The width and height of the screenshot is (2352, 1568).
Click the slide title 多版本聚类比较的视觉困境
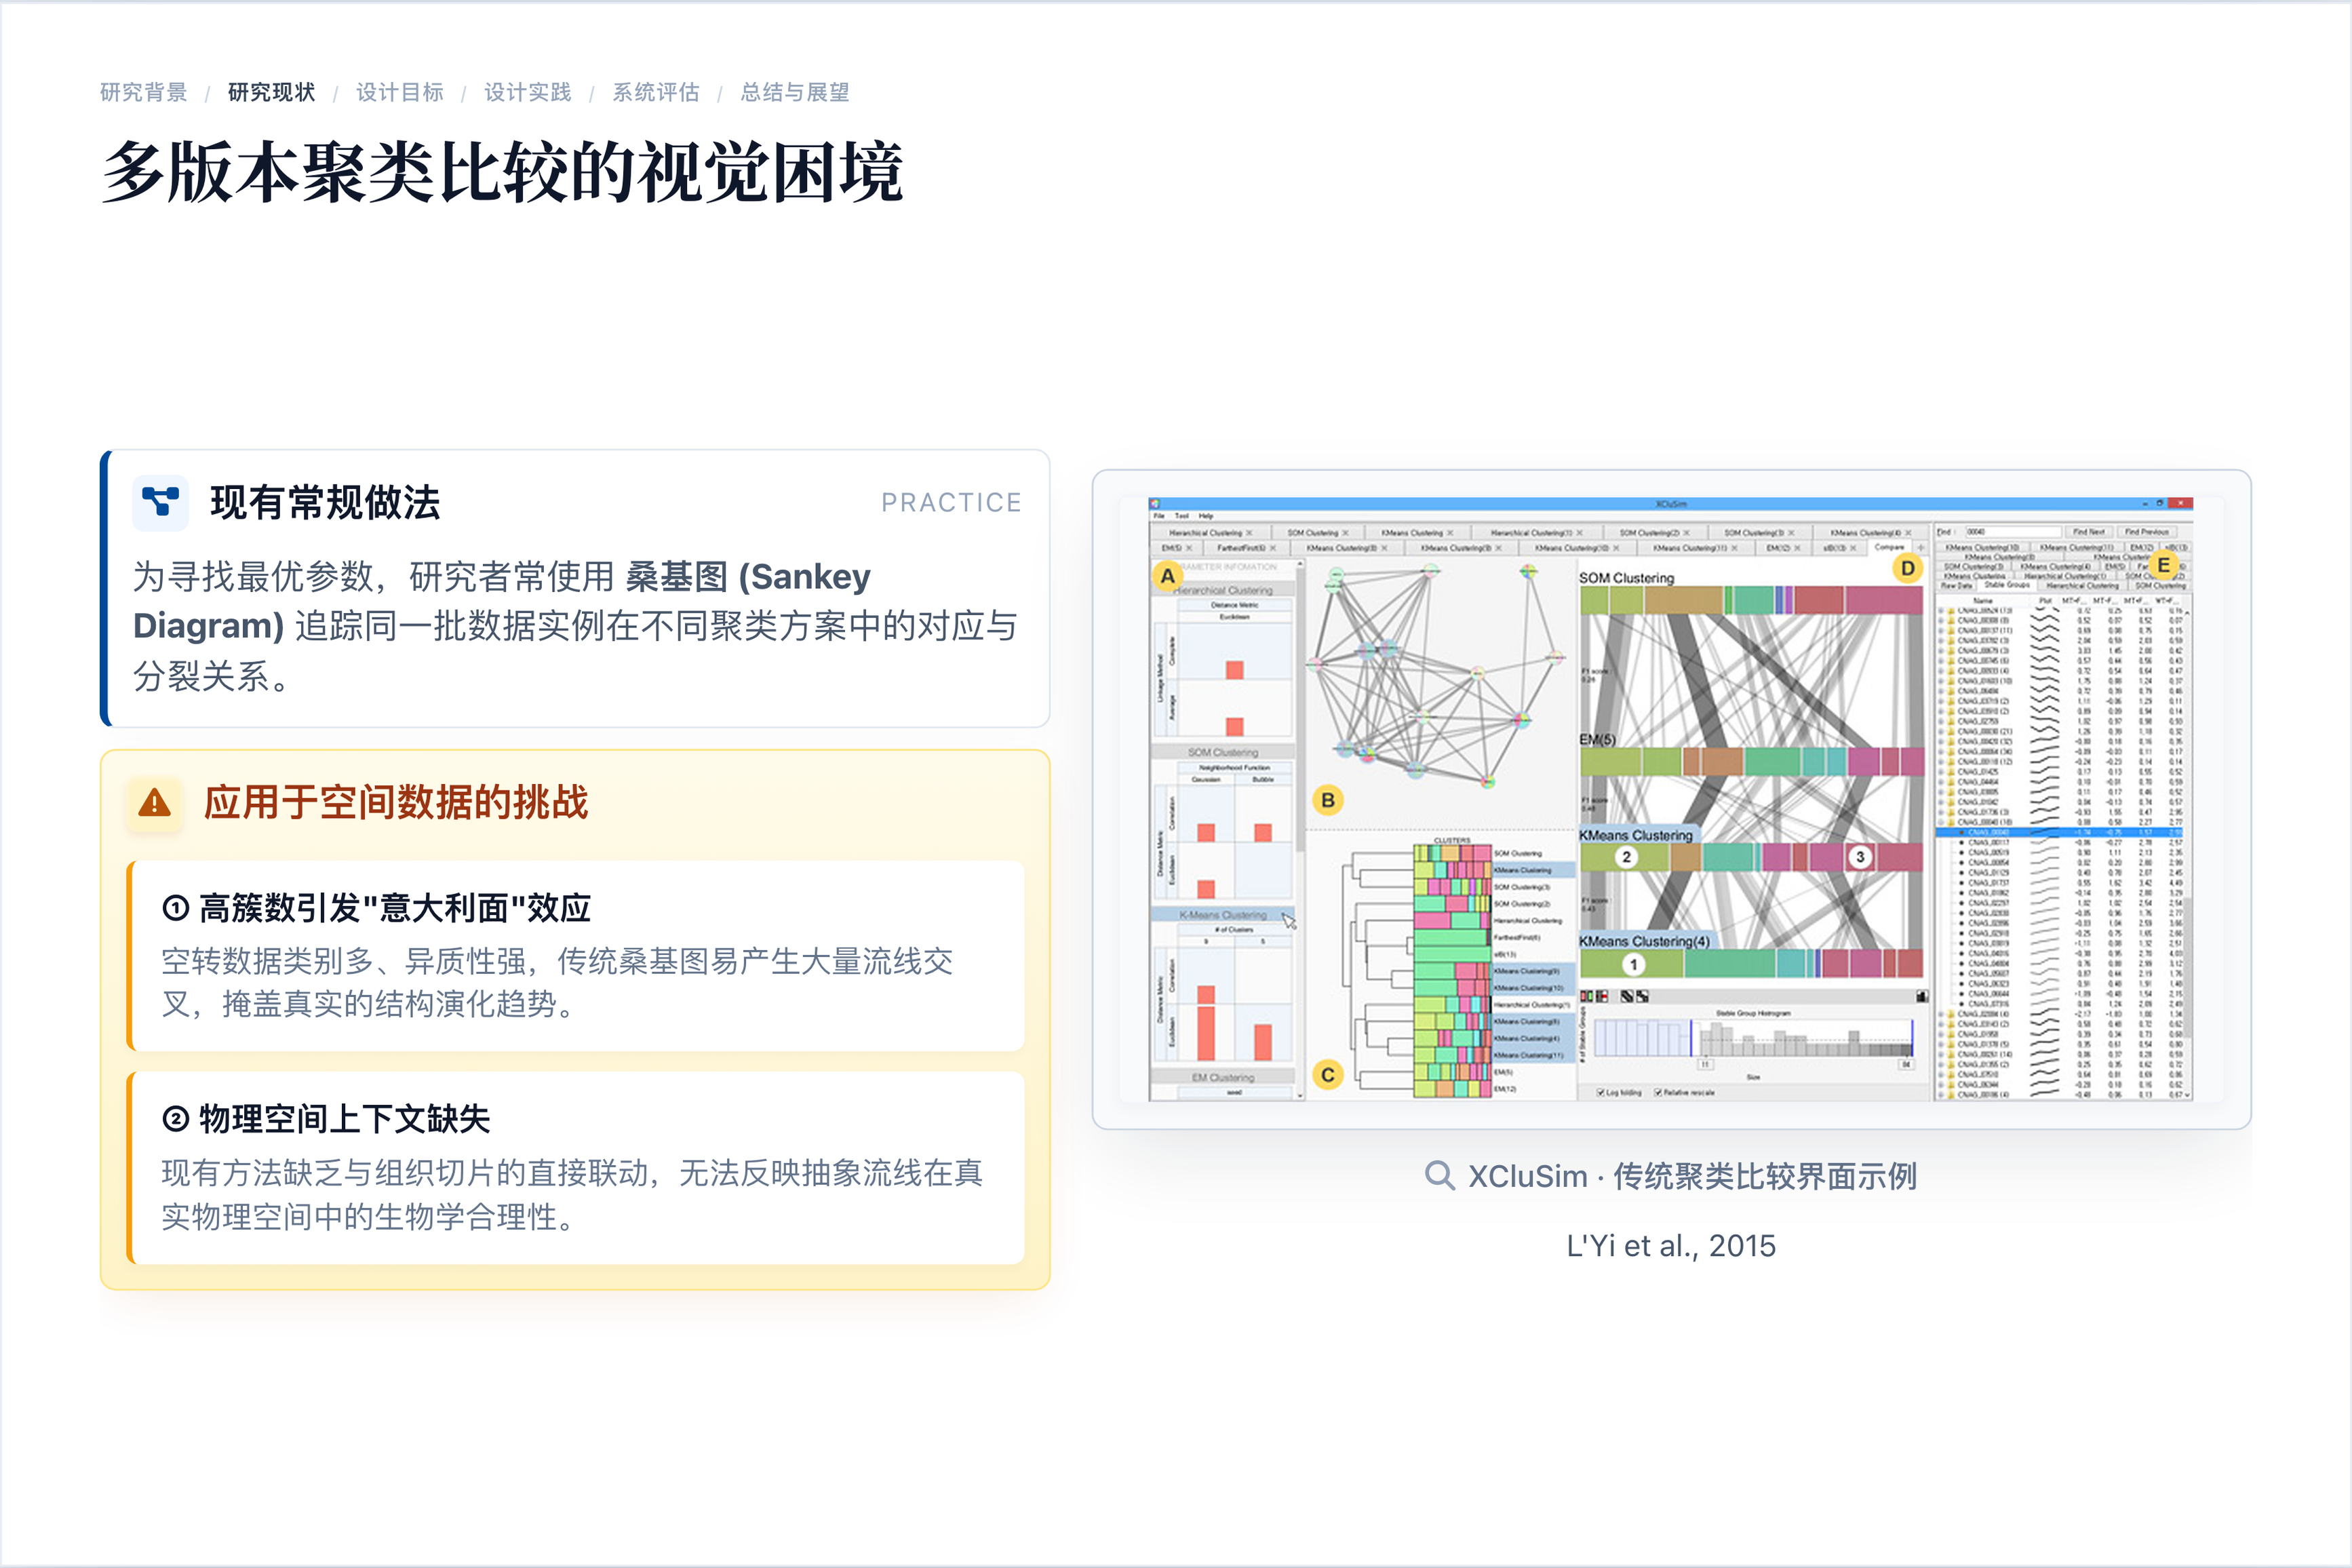tap(503, 172)
